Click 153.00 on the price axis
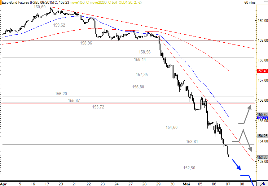Viewport: 268px width, 186px height. [263, 162]
